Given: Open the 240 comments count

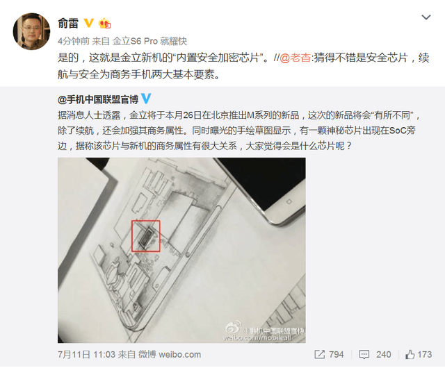Looking at the screenshot, I should point(383,354).
